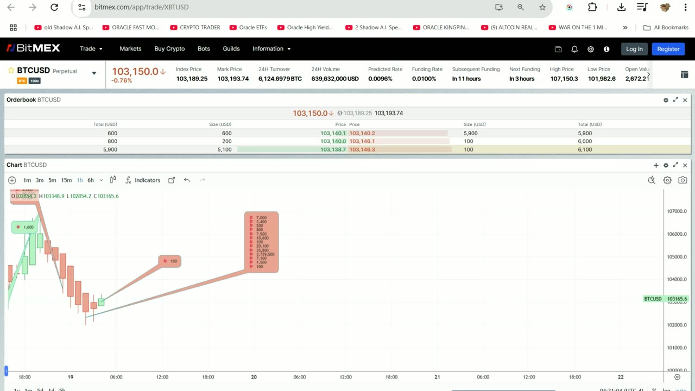Click the BitMEX logo
695x391 pixels.
33,48
